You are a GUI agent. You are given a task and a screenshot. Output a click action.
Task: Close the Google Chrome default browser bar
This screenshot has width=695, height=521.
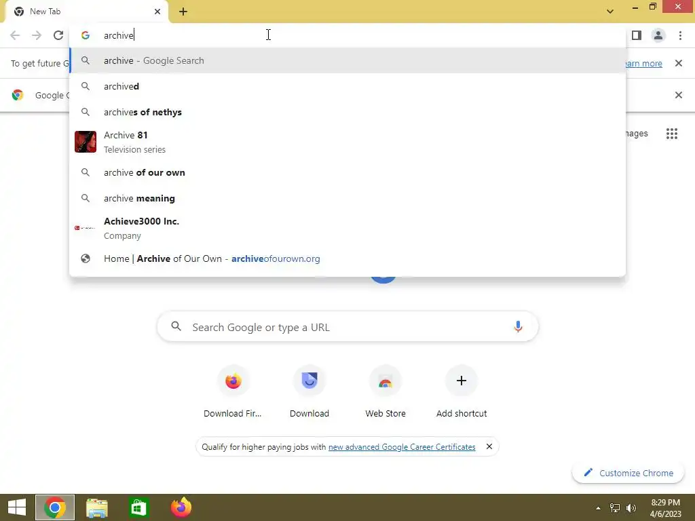[x=678, y=95]
